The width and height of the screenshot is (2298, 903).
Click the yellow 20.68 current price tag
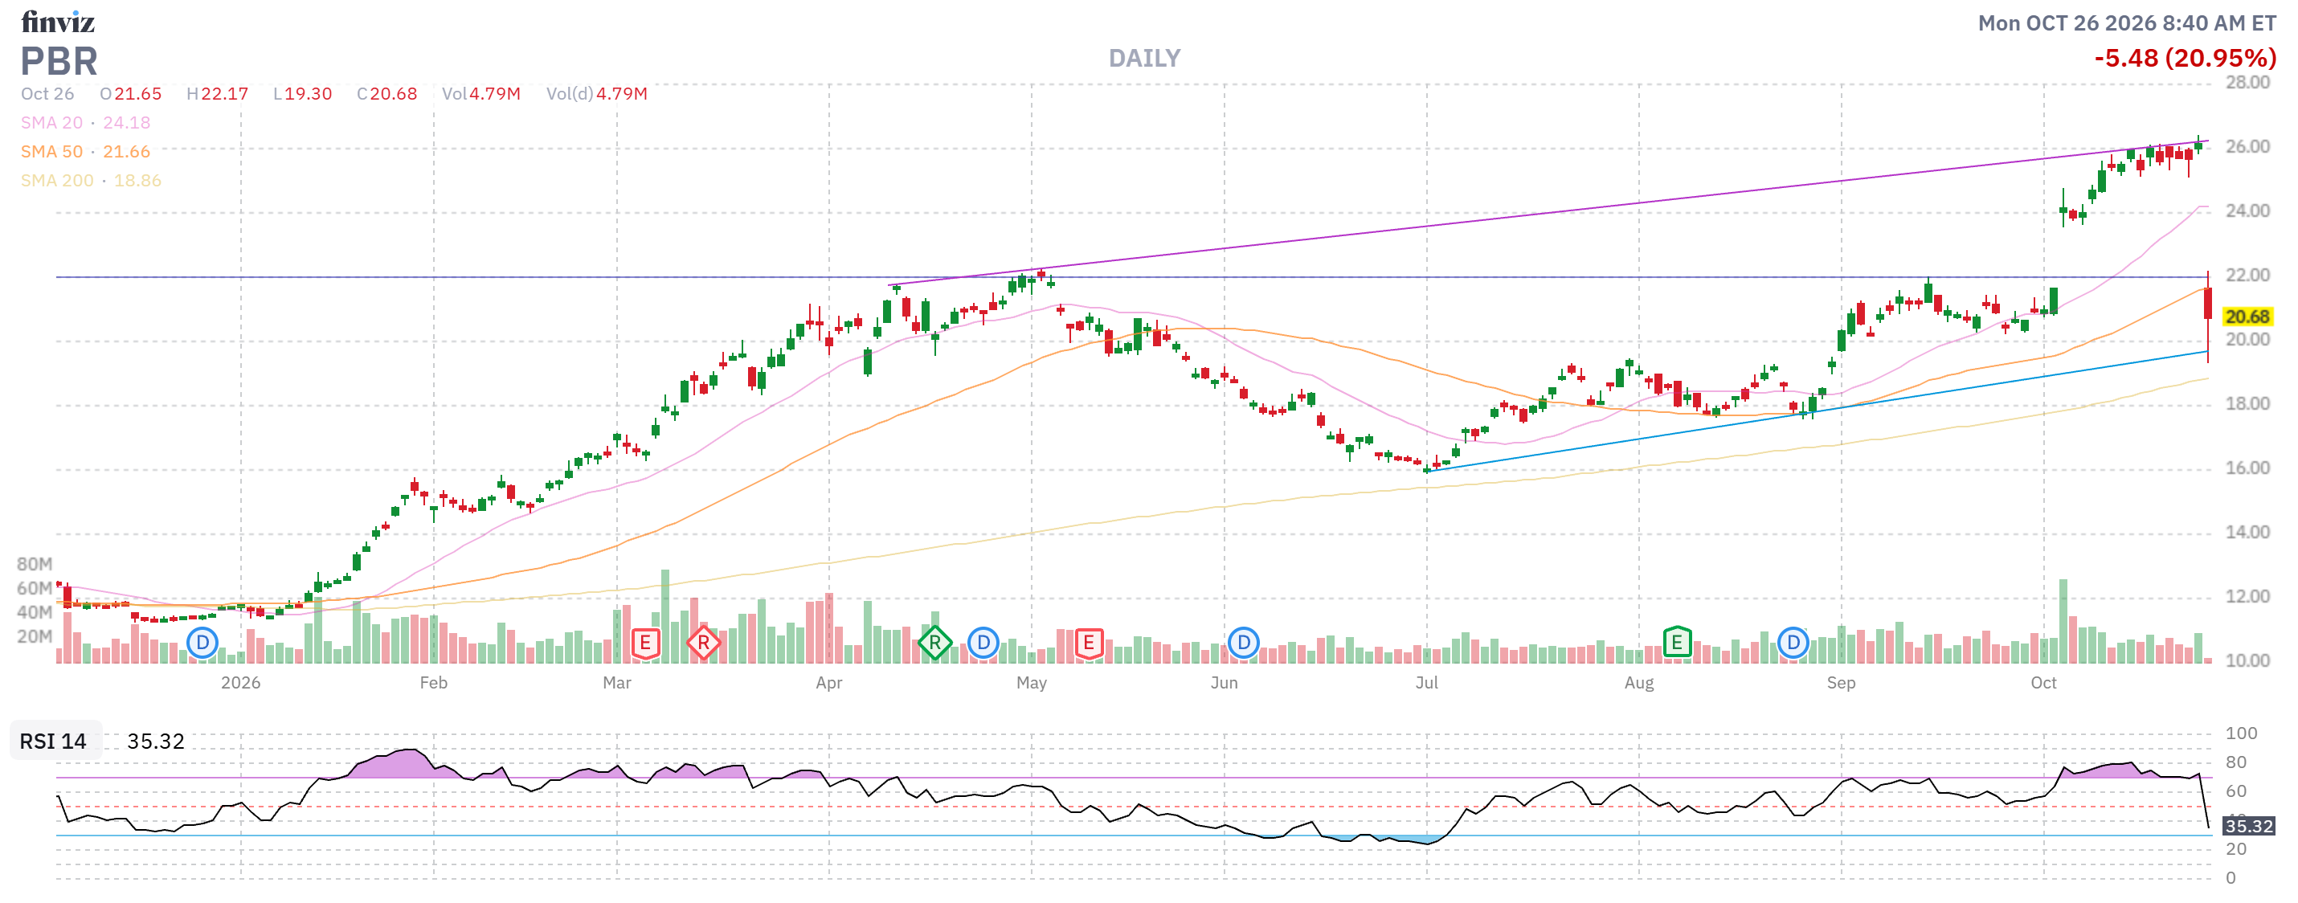(x=2247, y=317)
